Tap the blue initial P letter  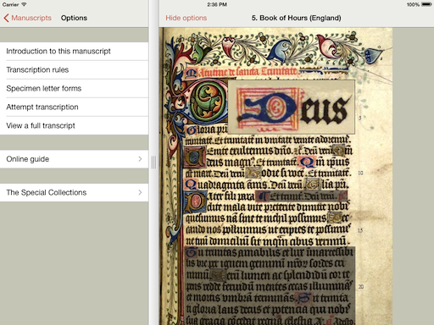coord(196,201)
